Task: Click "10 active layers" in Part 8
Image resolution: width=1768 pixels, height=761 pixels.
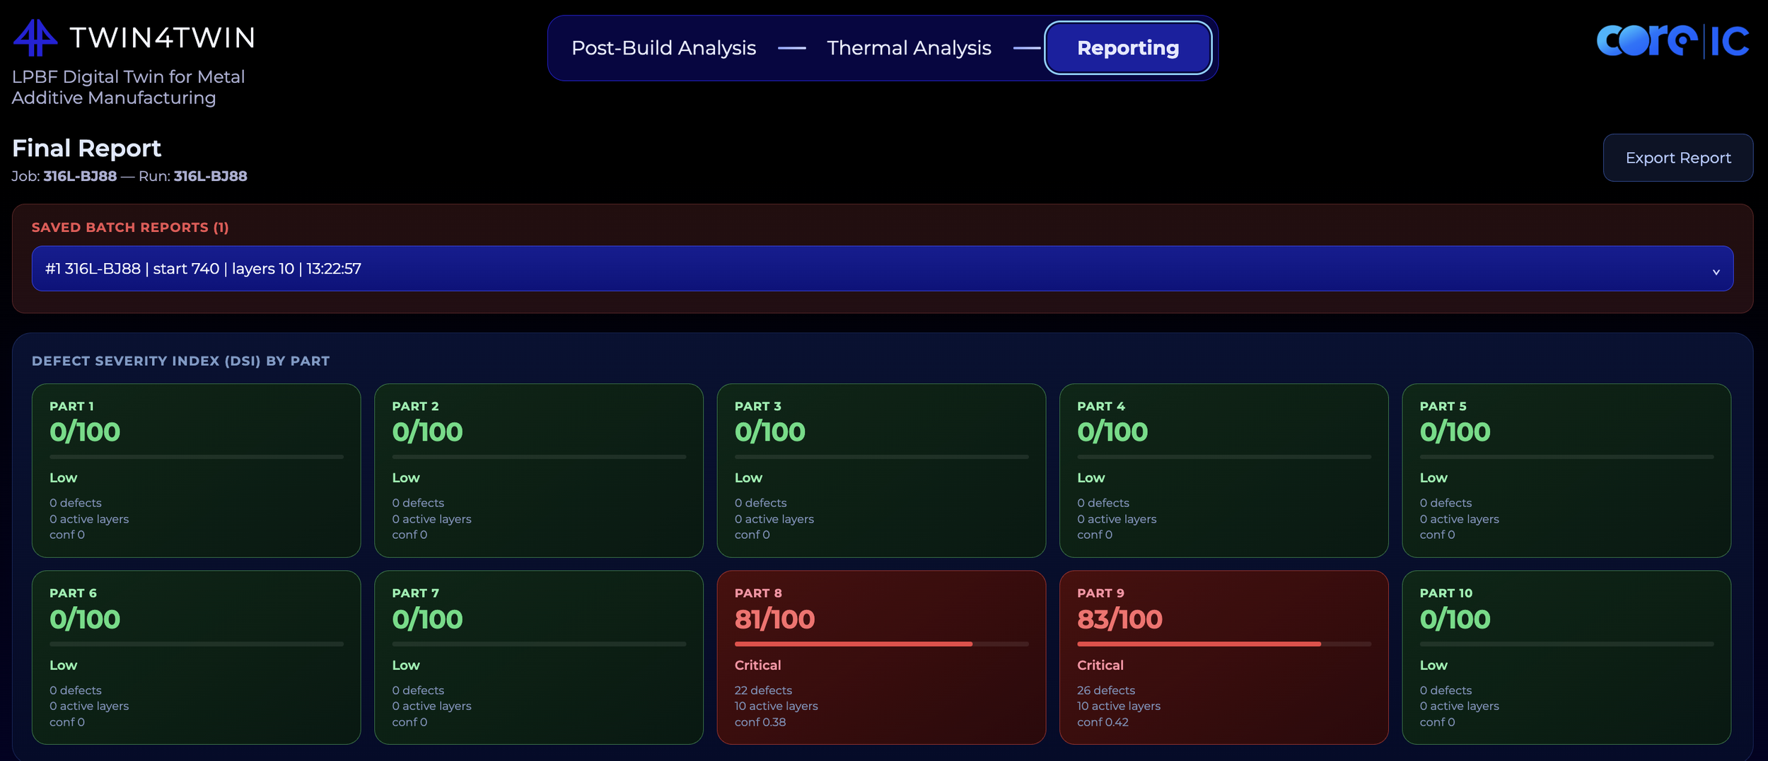Action: click(x=776, y=706)
